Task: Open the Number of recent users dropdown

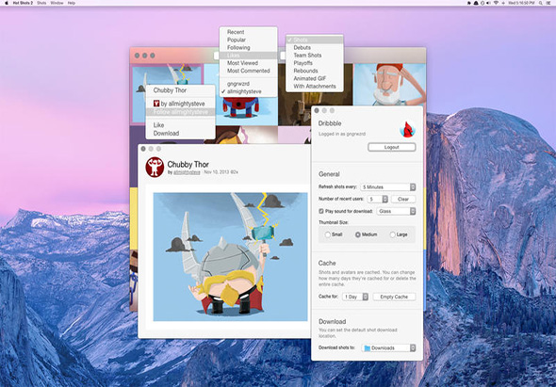Action: click(x=378, y=200)
